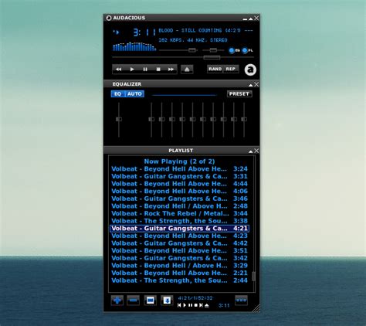
Task: Enable the equalizer EQ button
Action: point(118,94)
